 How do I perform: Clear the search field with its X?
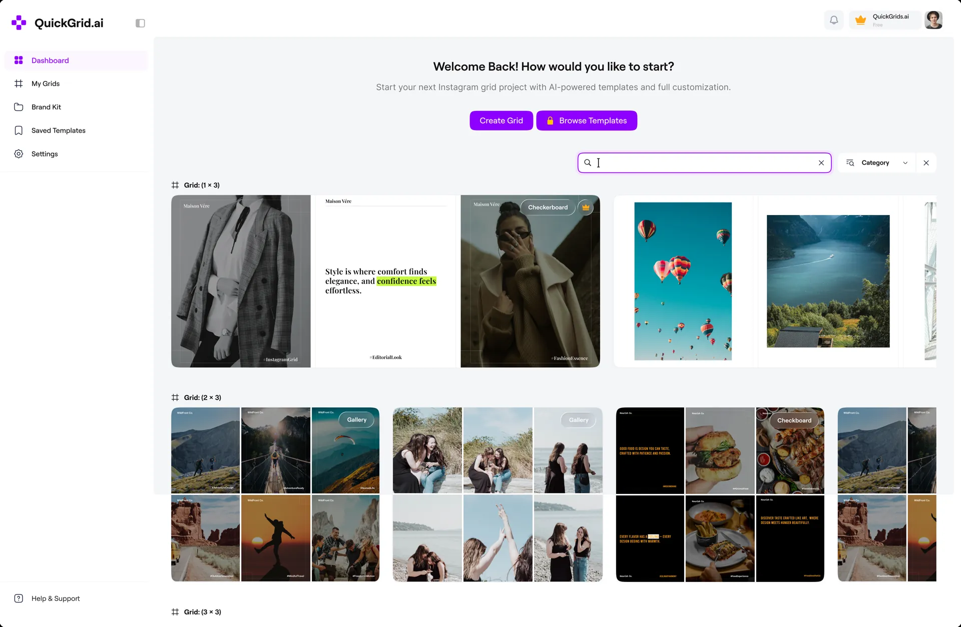[821, 163]
